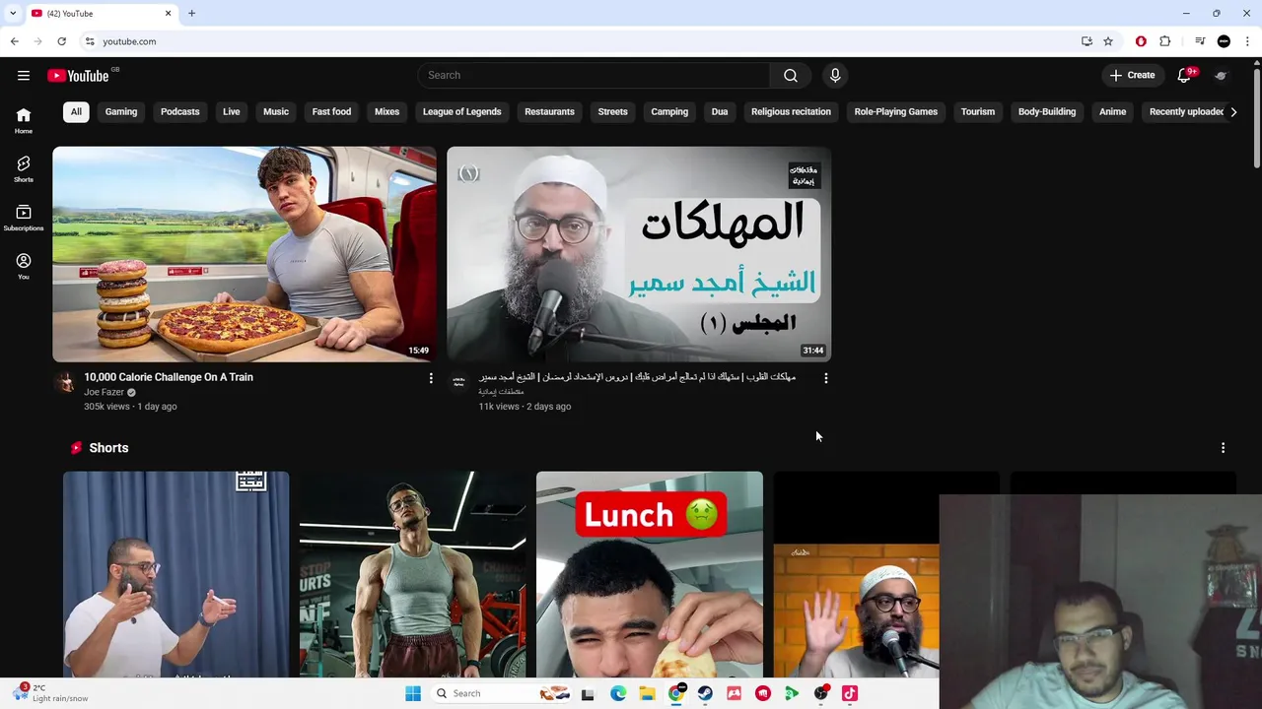
Task: Click the address bar showing youtube.com
Action: pos(582,41)
